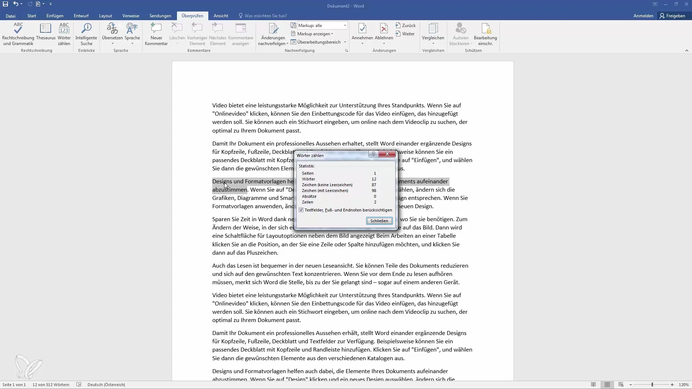Open Bearbeitung einschränken

pyautogui.click(x=485, y=34)
